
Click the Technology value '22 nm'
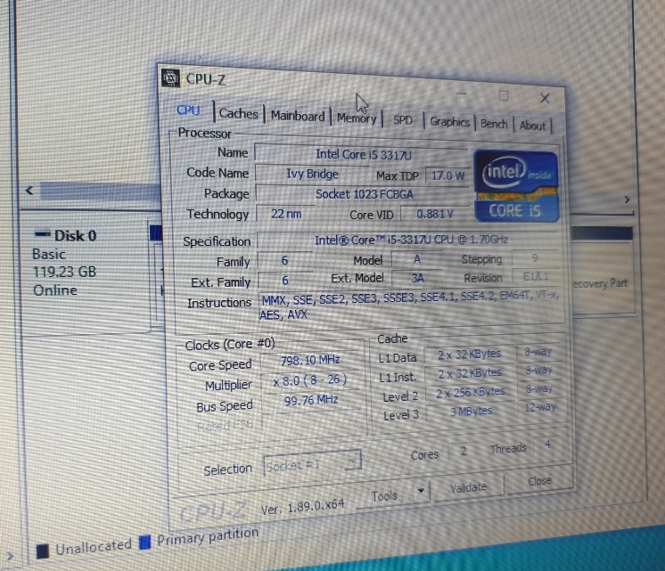(x=286, y=214)
